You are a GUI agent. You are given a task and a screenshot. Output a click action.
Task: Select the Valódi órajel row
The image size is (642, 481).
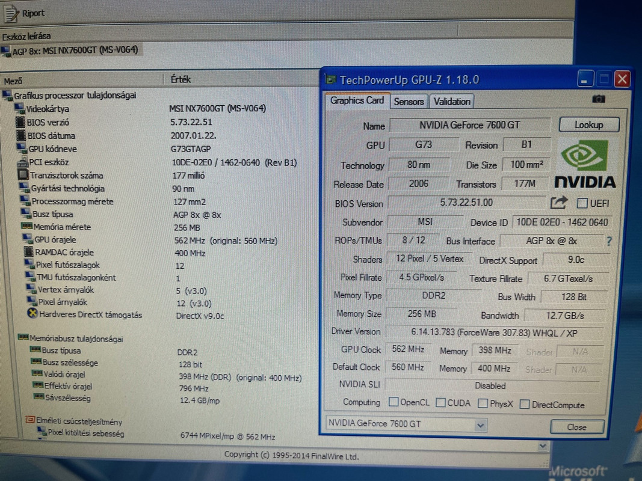click(168, 375)
